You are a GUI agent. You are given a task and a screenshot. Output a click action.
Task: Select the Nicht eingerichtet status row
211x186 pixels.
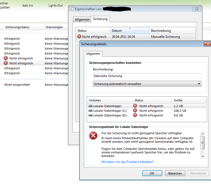17,85
